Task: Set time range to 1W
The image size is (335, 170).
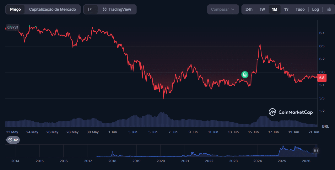Action: pos(262,9)
